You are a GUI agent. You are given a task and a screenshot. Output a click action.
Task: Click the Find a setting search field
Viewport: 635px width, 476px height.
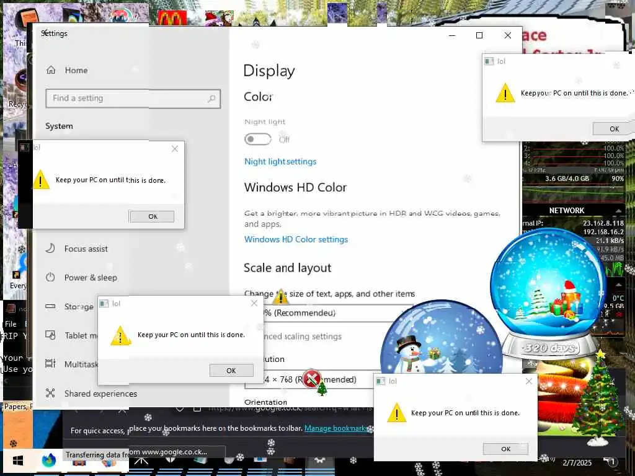(x=133, y=99)
